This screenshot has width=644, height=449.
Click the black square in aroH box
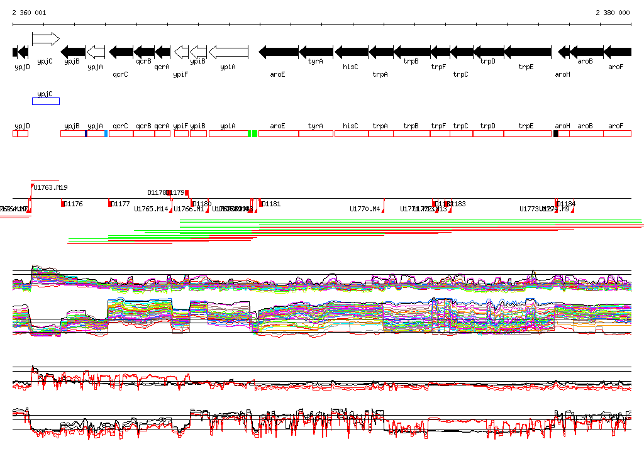[556, 134]
